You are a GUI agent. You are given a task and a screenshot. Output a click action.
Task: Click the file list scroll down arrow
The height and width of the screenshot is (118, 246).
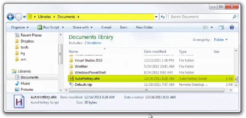coord(236,85)
